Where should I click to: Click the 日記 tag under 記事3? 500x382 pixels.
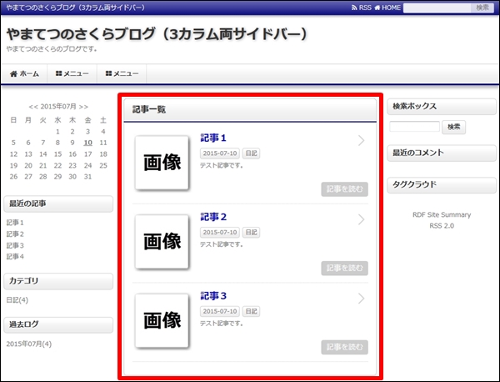pos(251,311)
